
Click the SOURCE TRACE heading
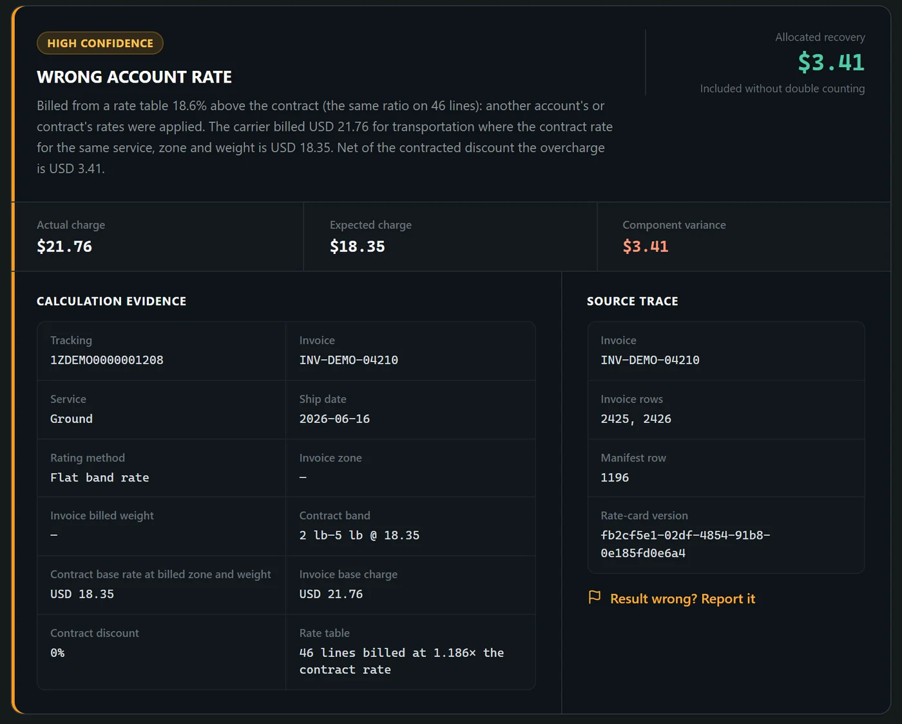633,301
